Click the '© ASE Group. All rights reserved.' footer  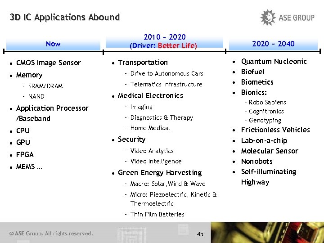click(x=51, y=234)
